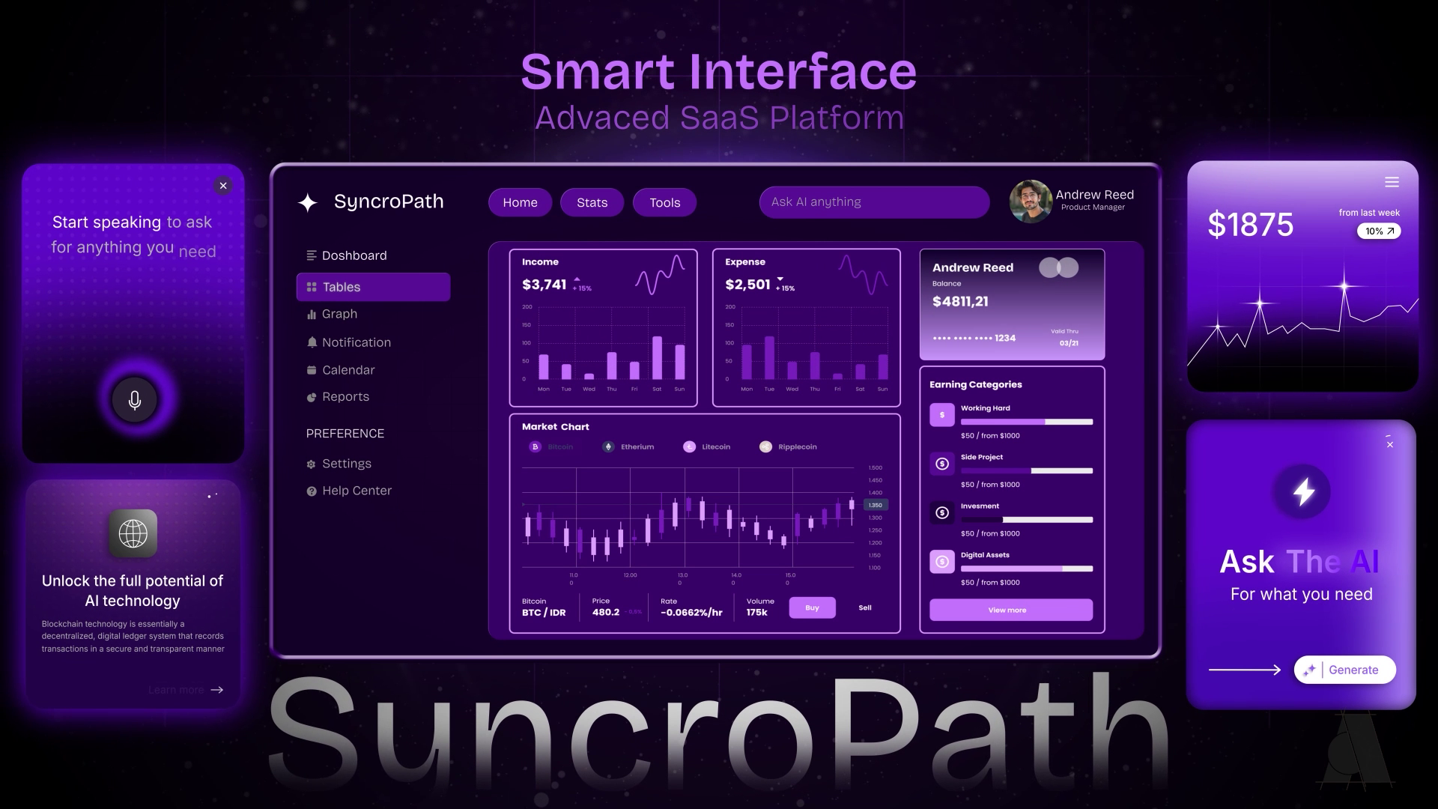Click the Price value 480.2
Image resolution: width=1438 pixels, height=809 pixels.
pos(606,613)
